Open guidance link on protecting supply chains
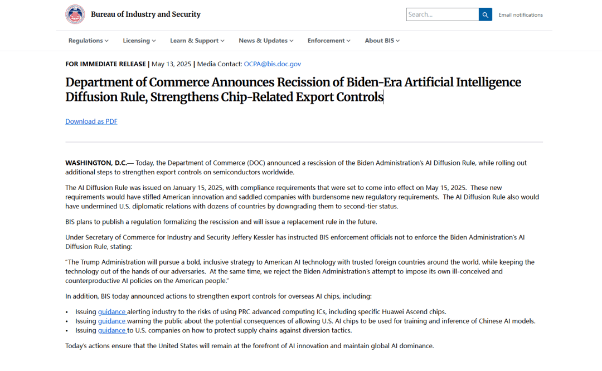This screenshot has width=602, height=371. tap(112, 330)
